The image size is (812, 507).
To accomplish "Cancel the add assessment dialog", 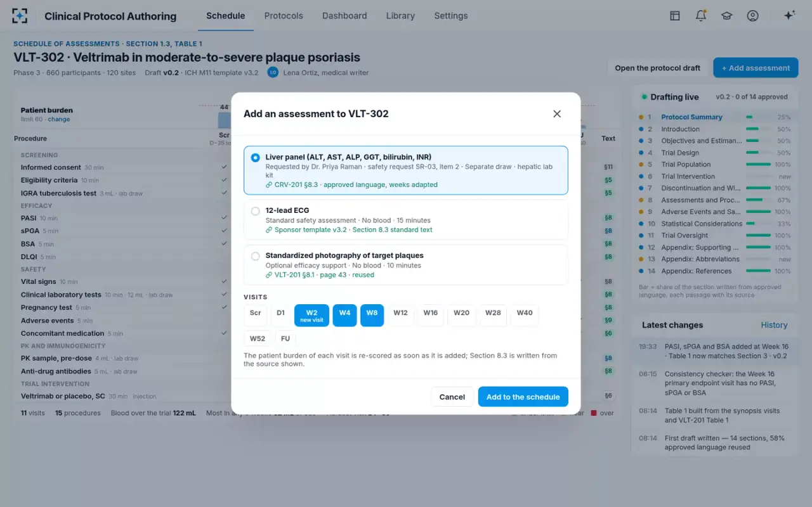I will tap(452, 397).
